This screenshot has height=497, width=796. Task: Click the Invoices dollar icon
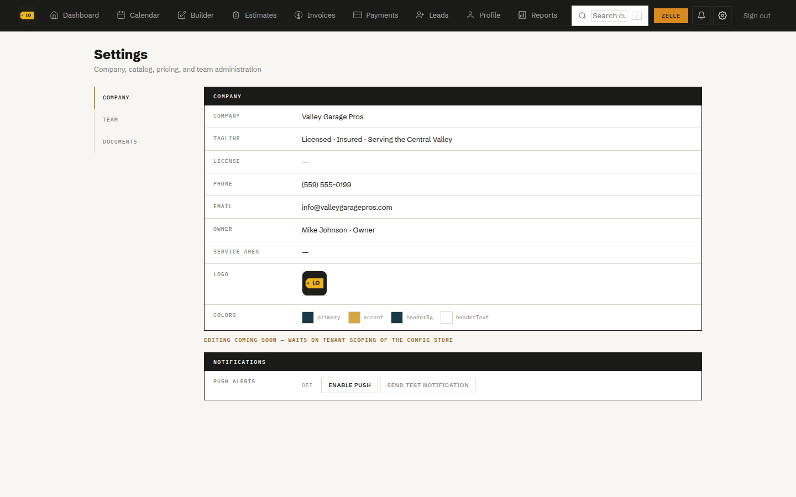pyautogui.click(x=298, y=15)
